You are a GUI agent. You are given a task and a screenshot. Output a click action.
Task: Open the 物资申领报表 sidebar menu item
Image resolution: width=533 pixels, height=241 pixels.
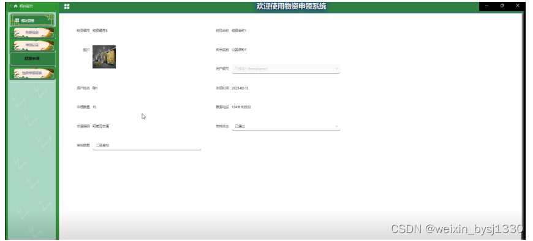pyautogui.click(x=32, y=73)
